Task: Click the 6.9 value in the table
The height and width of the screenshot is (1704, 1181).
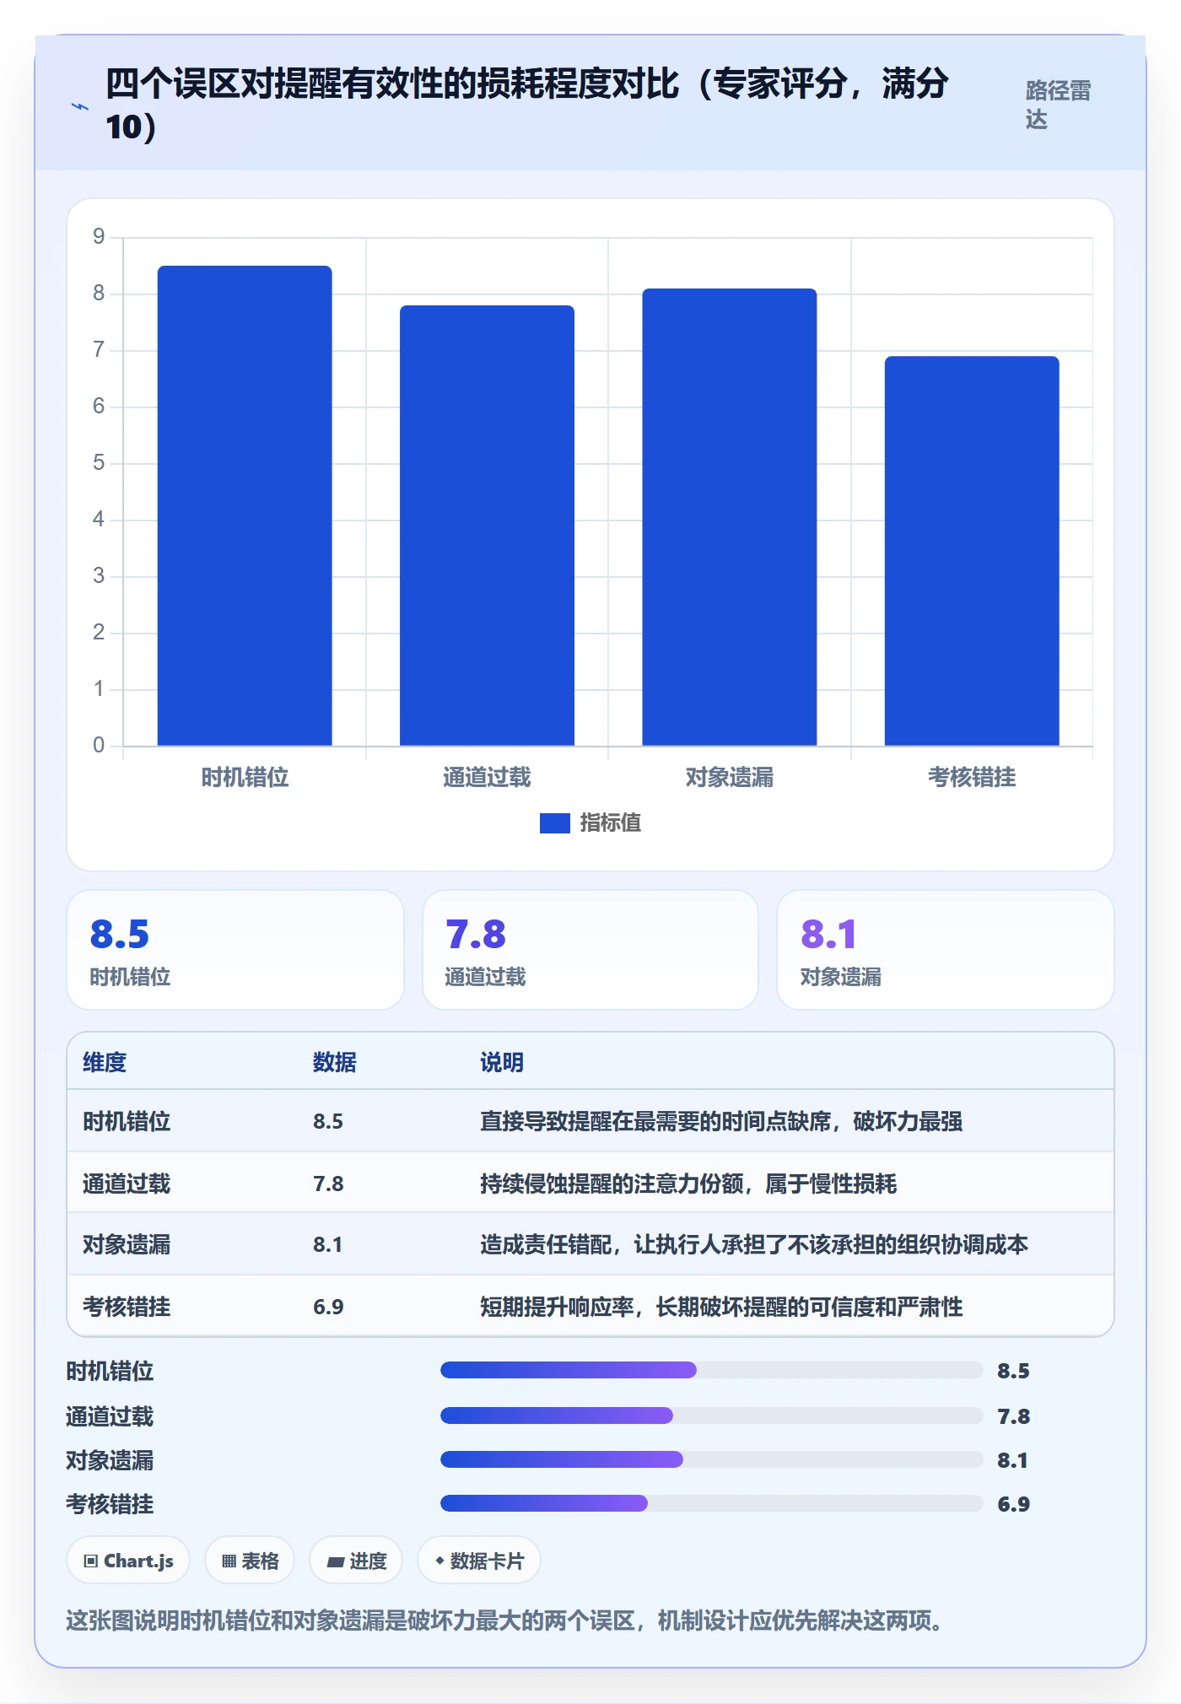Action: tap(328, 1307)
